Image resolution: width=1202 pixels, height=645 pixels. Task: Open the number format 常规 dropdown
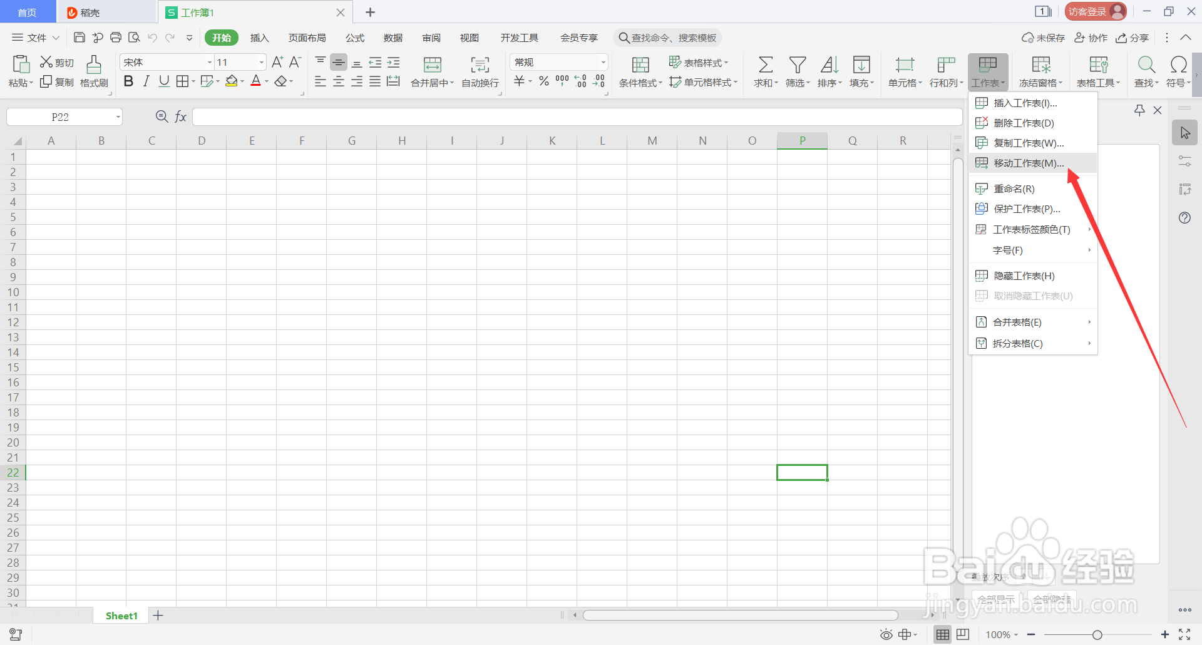603,62
